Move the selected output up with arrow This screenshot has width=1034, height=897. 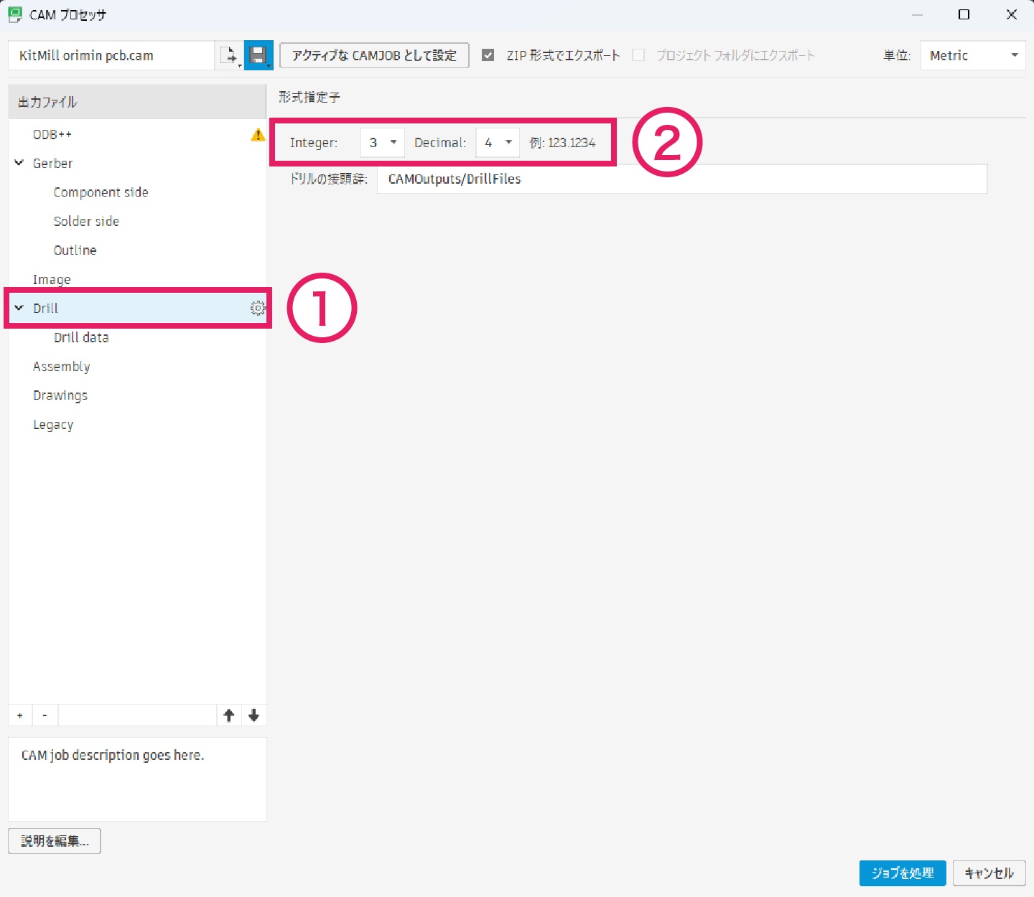(x=229, y=715)
